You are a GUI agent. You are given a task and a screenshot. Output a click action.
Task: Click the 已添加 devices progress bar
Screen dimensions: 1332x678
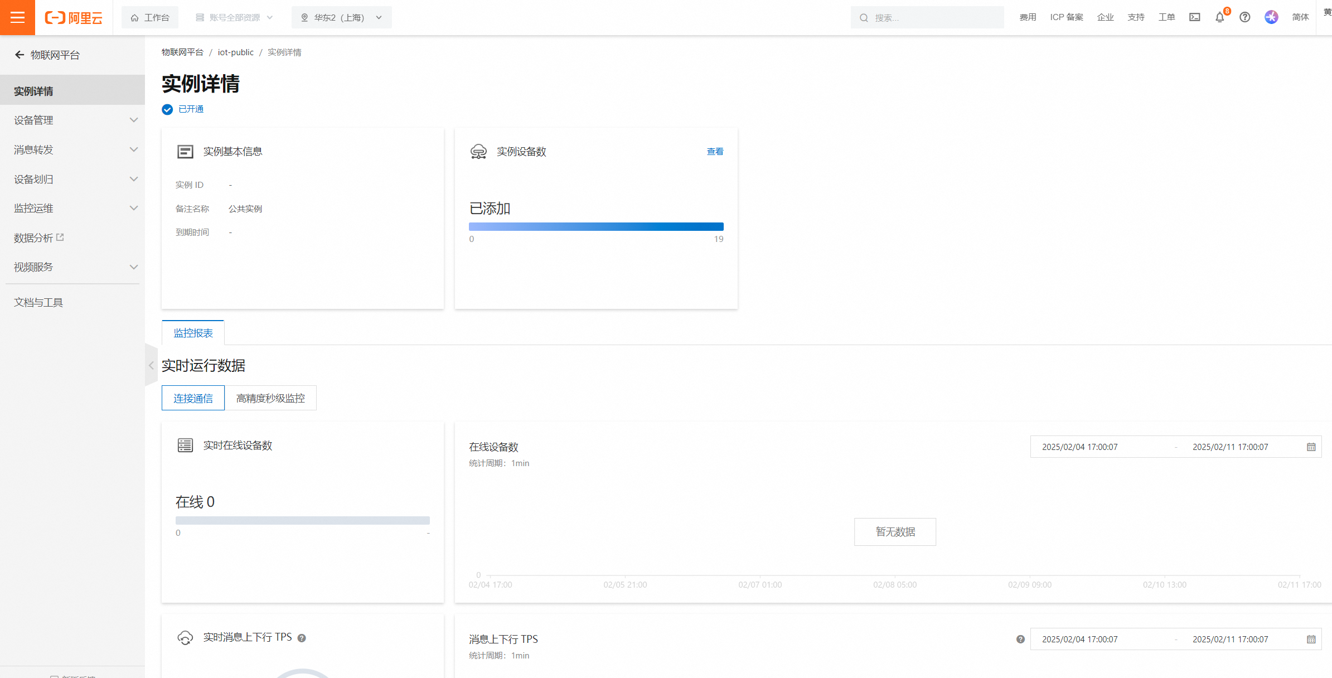[x=596, y=226]
